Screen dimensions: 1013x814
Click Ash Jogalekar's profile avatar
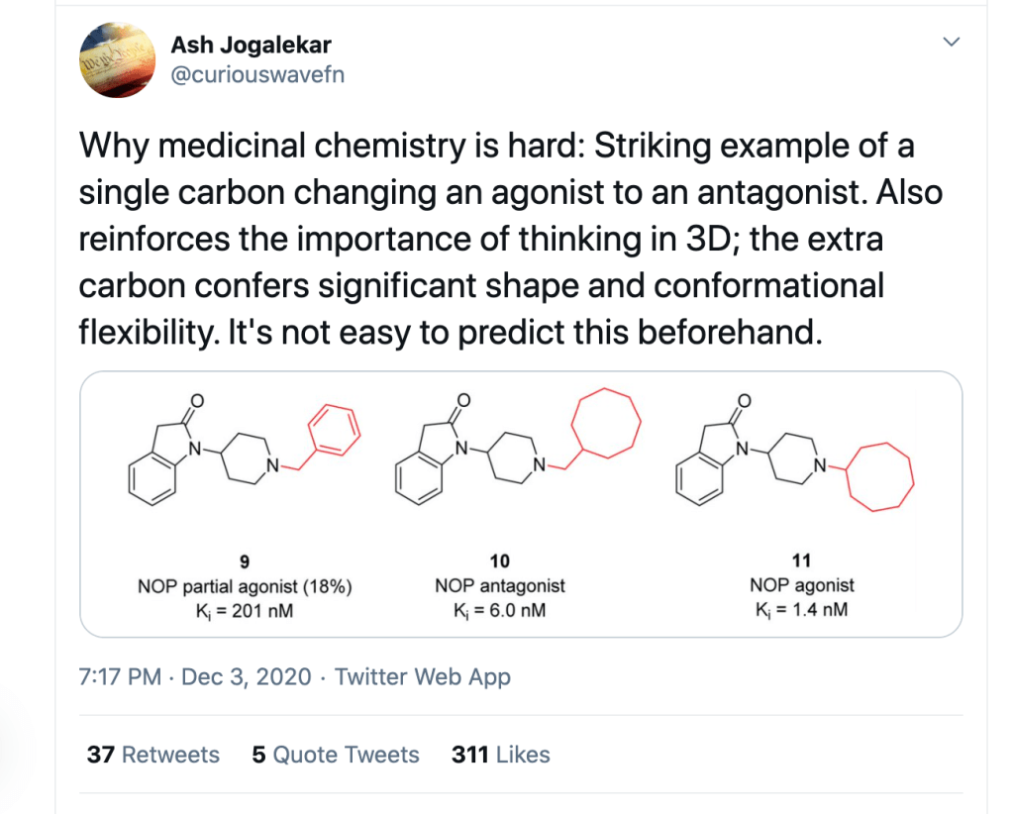pos(116,60)
